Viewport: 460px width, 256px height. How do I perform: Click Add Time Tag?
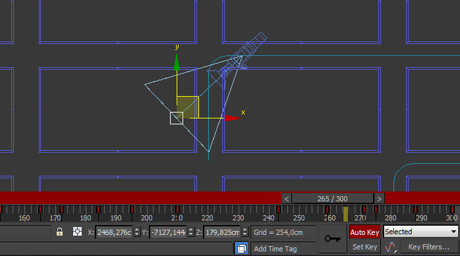275,249
